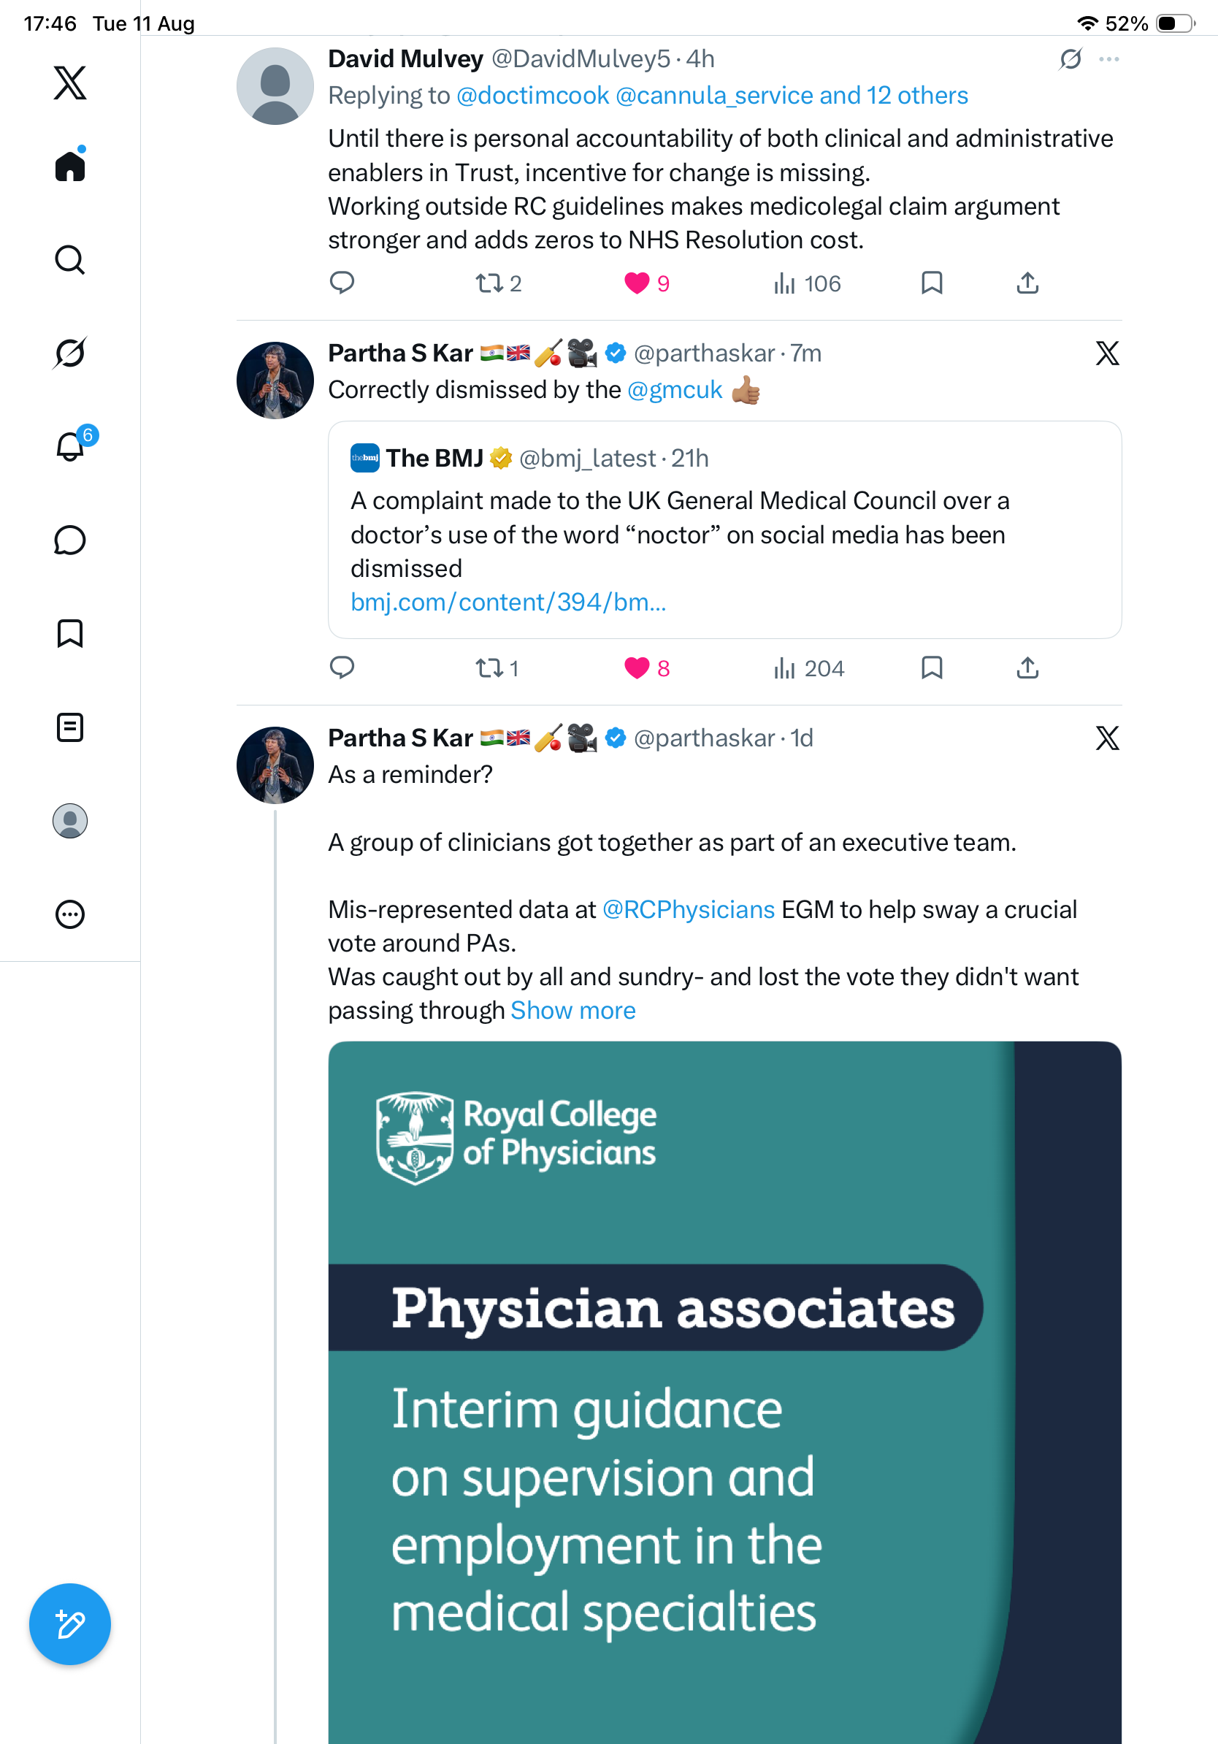1218x1744 pixels.
Task: Bookmark David Mulvey's post
Action: [x=932, y=283]
